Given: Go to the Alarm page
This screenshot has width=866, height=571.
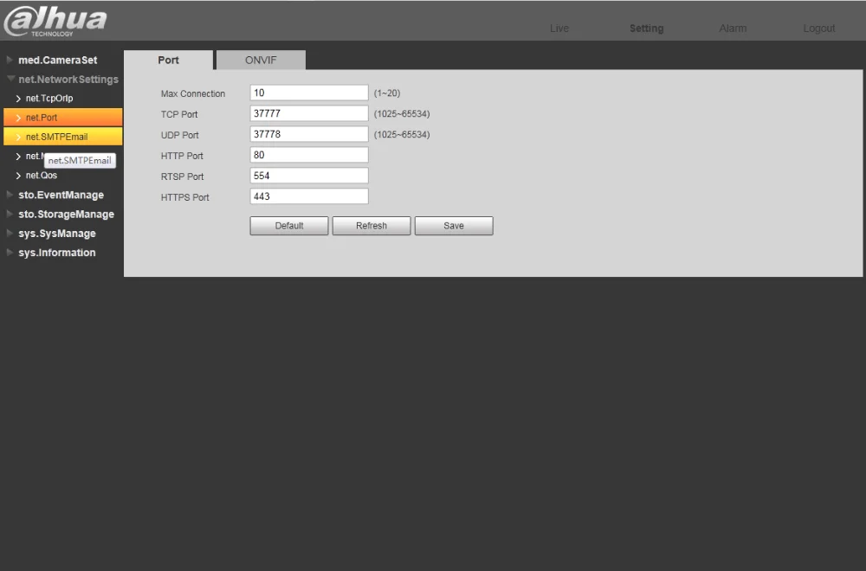Looking at the screenshot, I should [x=733, y=29].
